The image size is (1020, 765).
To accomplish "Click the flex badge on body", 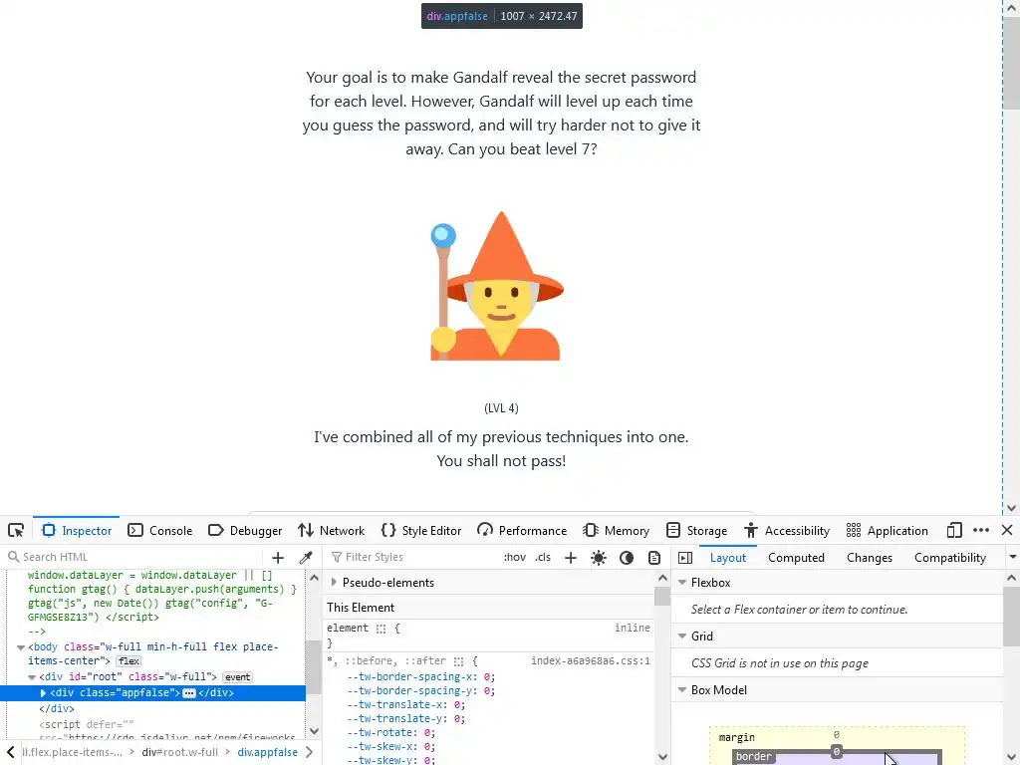I will [128, 661].
